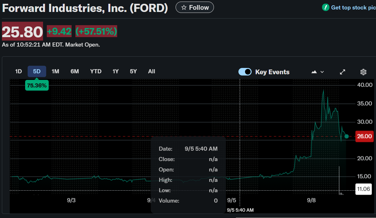Click the green current price dot on chart
This screenshot has width=376, height=218.
click(x=346, y=137)
